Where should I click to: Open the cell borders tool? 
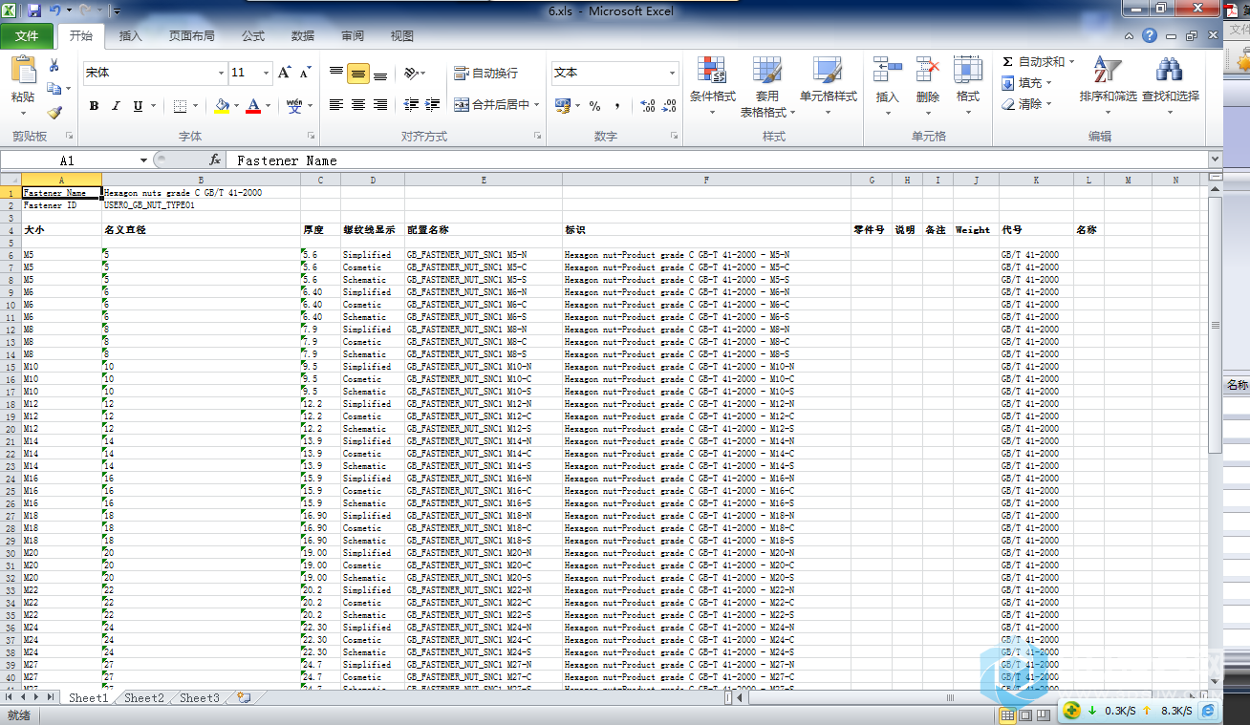(x=181, y=106)
